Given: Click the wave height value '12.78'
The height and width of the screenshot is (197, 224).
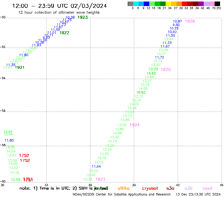Looking at the screenshot, I should pyautogui.click(x=15, y=173).
